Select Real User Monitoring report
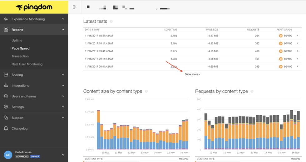306x162 pixels. [27, 64]
